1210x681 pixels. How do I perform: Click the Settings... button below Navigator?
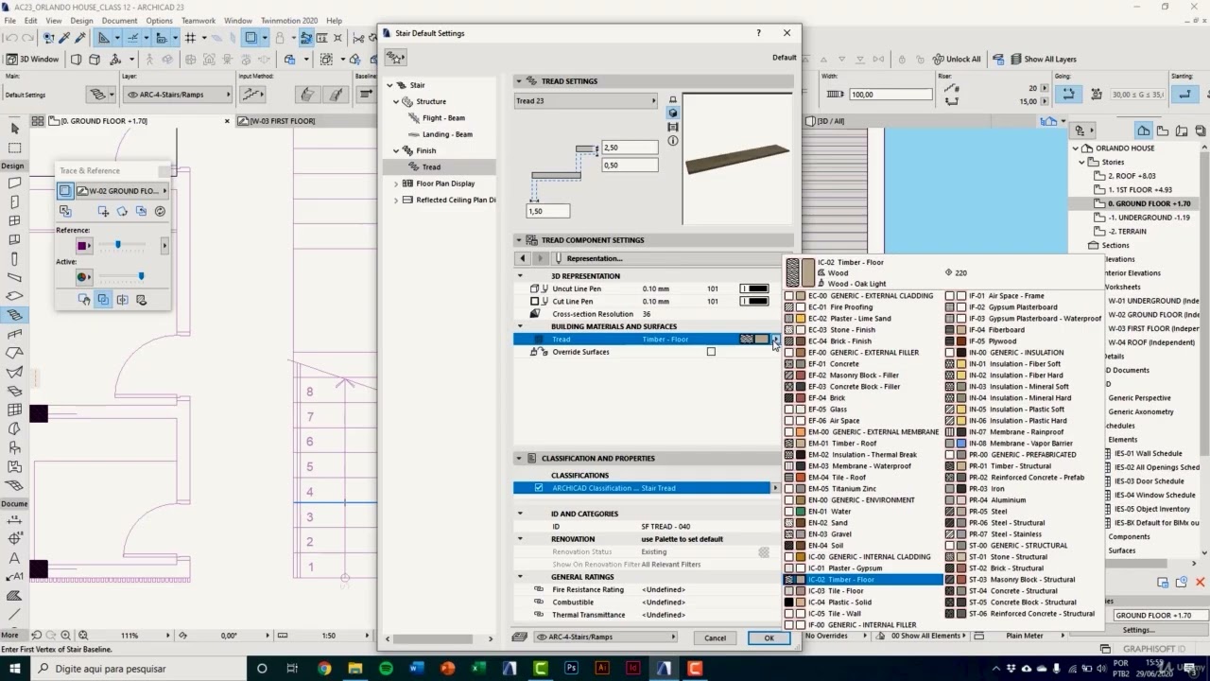pyautogui.click(x=1138, y=630)
